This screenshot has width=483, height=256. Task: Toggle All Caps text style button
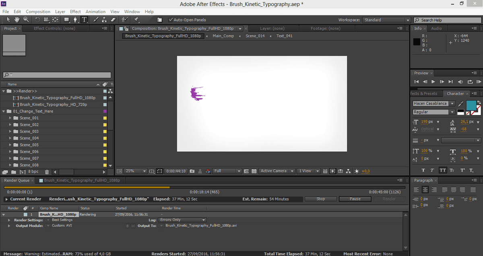[443, 170]
